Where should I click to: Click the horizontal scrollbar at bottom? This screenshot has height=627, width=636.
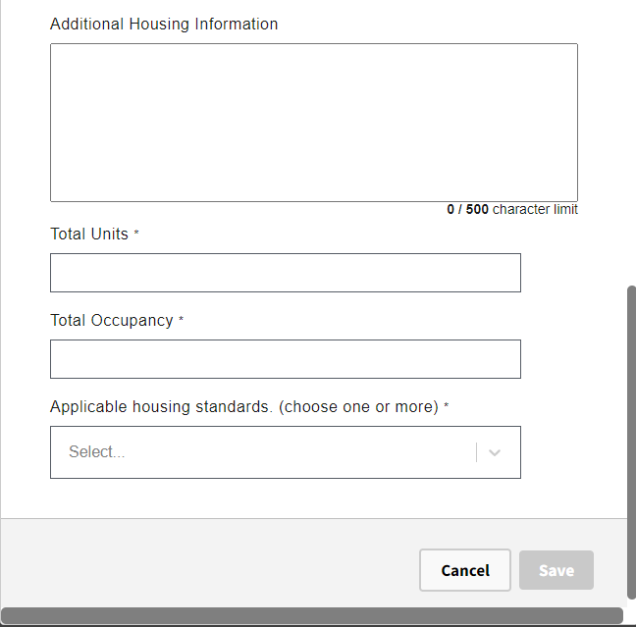click(312, 615)
